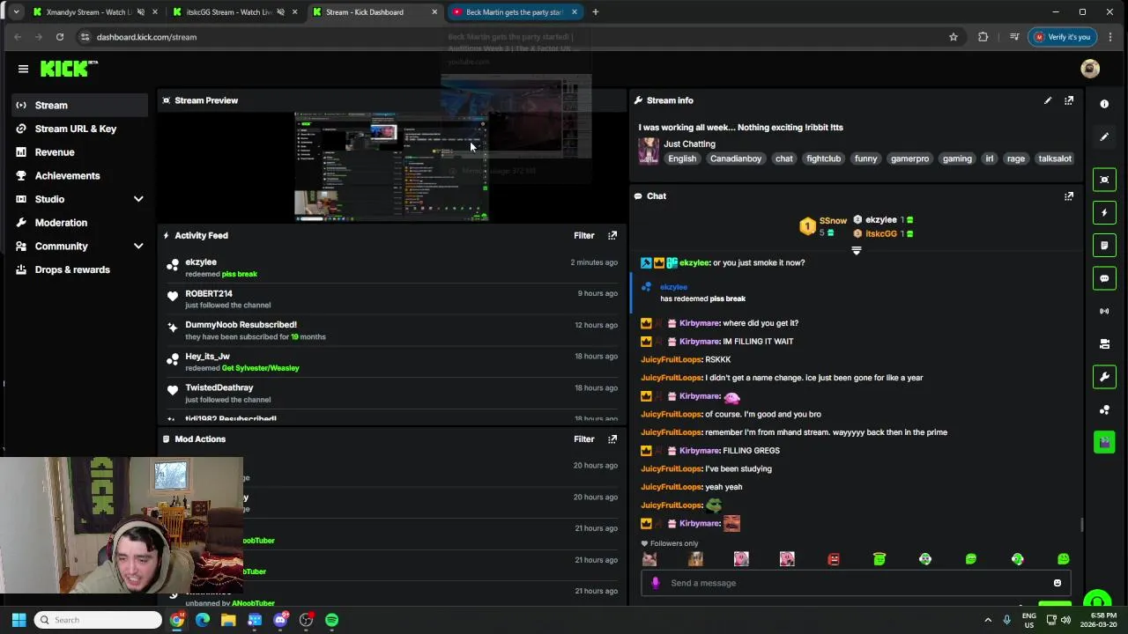This screenshot has height=634, width=1128.
Task: Click the Kick logo
Action: click(68, 69)
